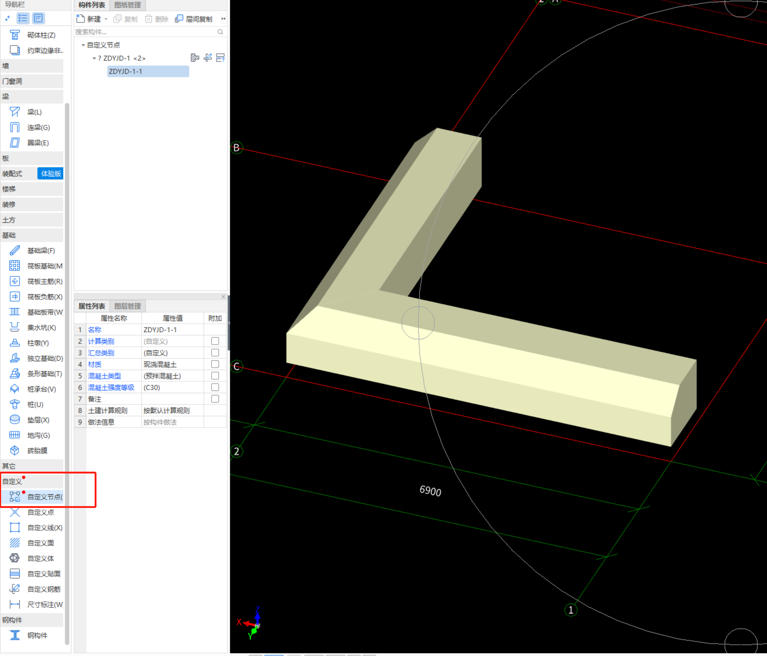
Task: Click the 体验版 badge
Action: [x=51, y=174]
